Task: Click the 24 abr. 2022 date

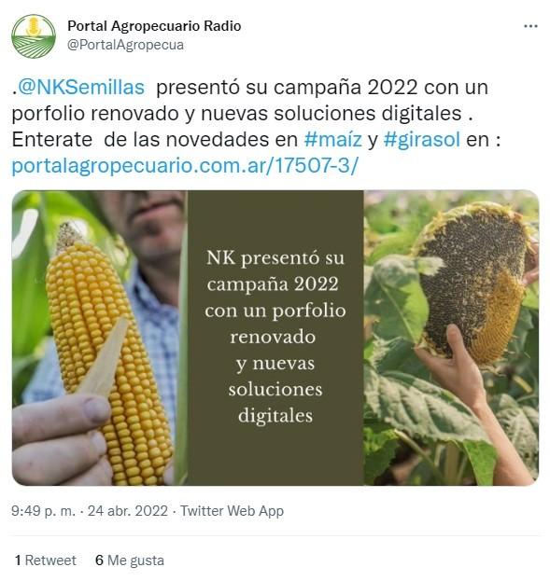Action: (128, 511)
